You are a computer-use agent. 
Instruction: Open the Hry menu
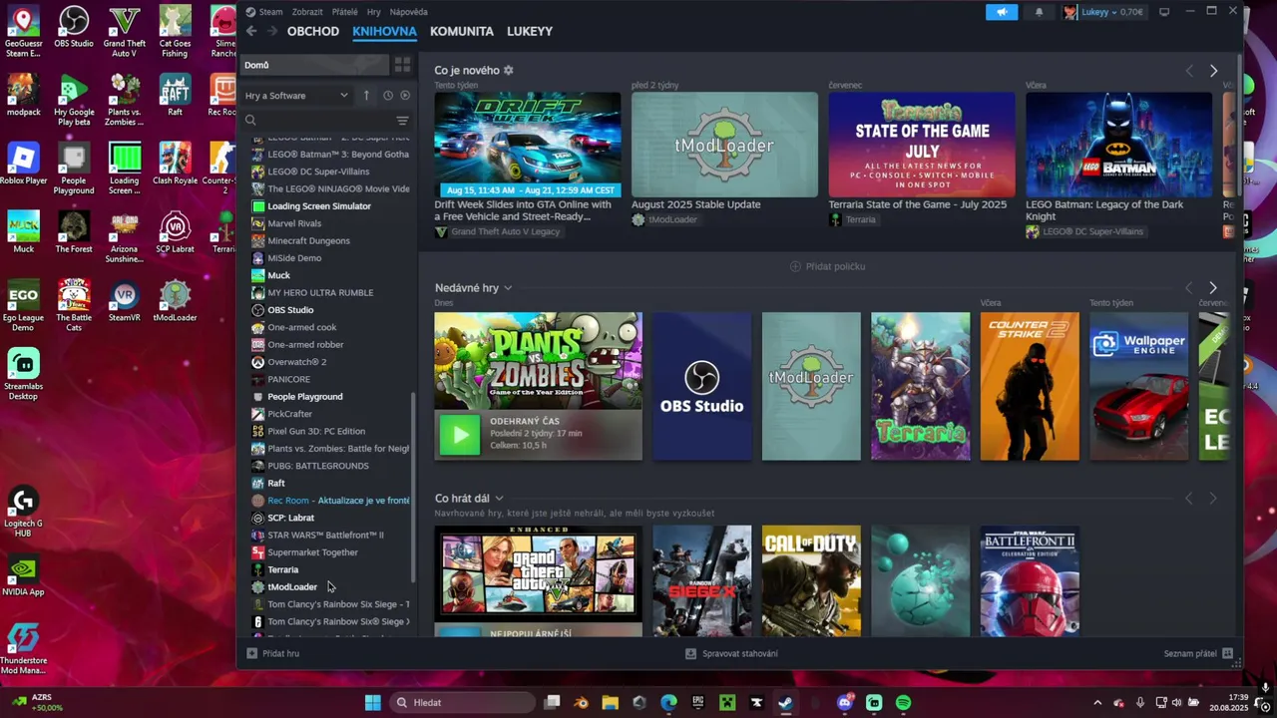[374, 12]
